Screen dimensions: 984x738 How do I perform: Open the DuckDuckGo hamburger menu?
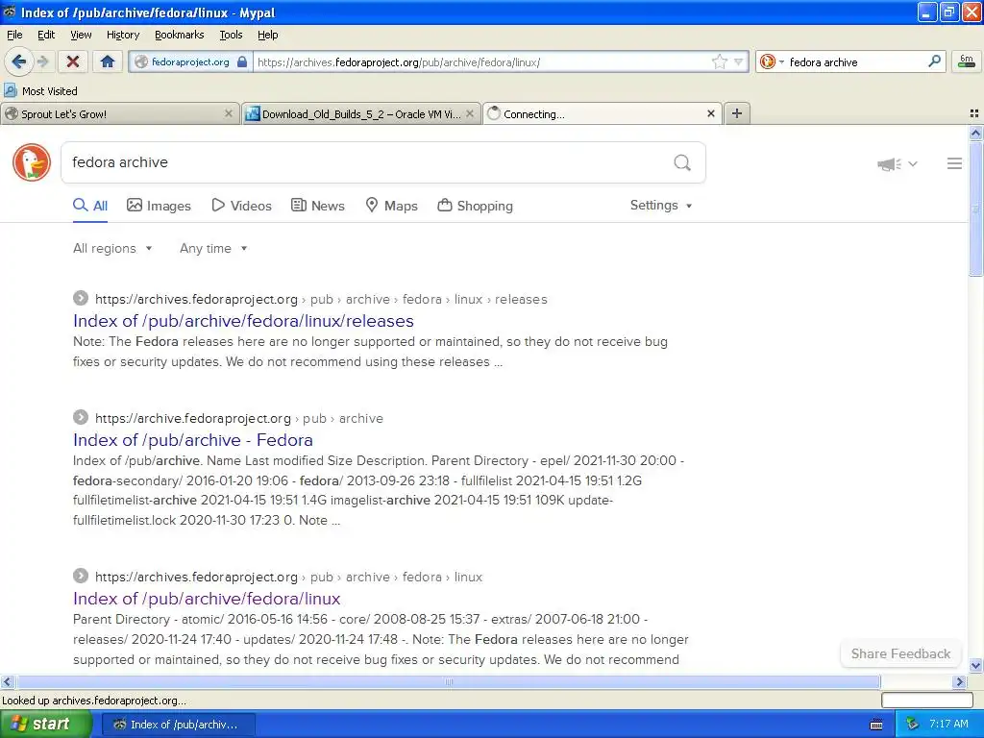pyautogui.click(x=954, y=163)
